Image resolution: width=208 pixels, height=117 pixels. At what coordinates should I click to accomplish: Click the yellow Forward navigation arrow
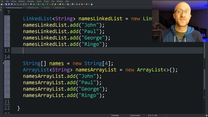(86, 4)
